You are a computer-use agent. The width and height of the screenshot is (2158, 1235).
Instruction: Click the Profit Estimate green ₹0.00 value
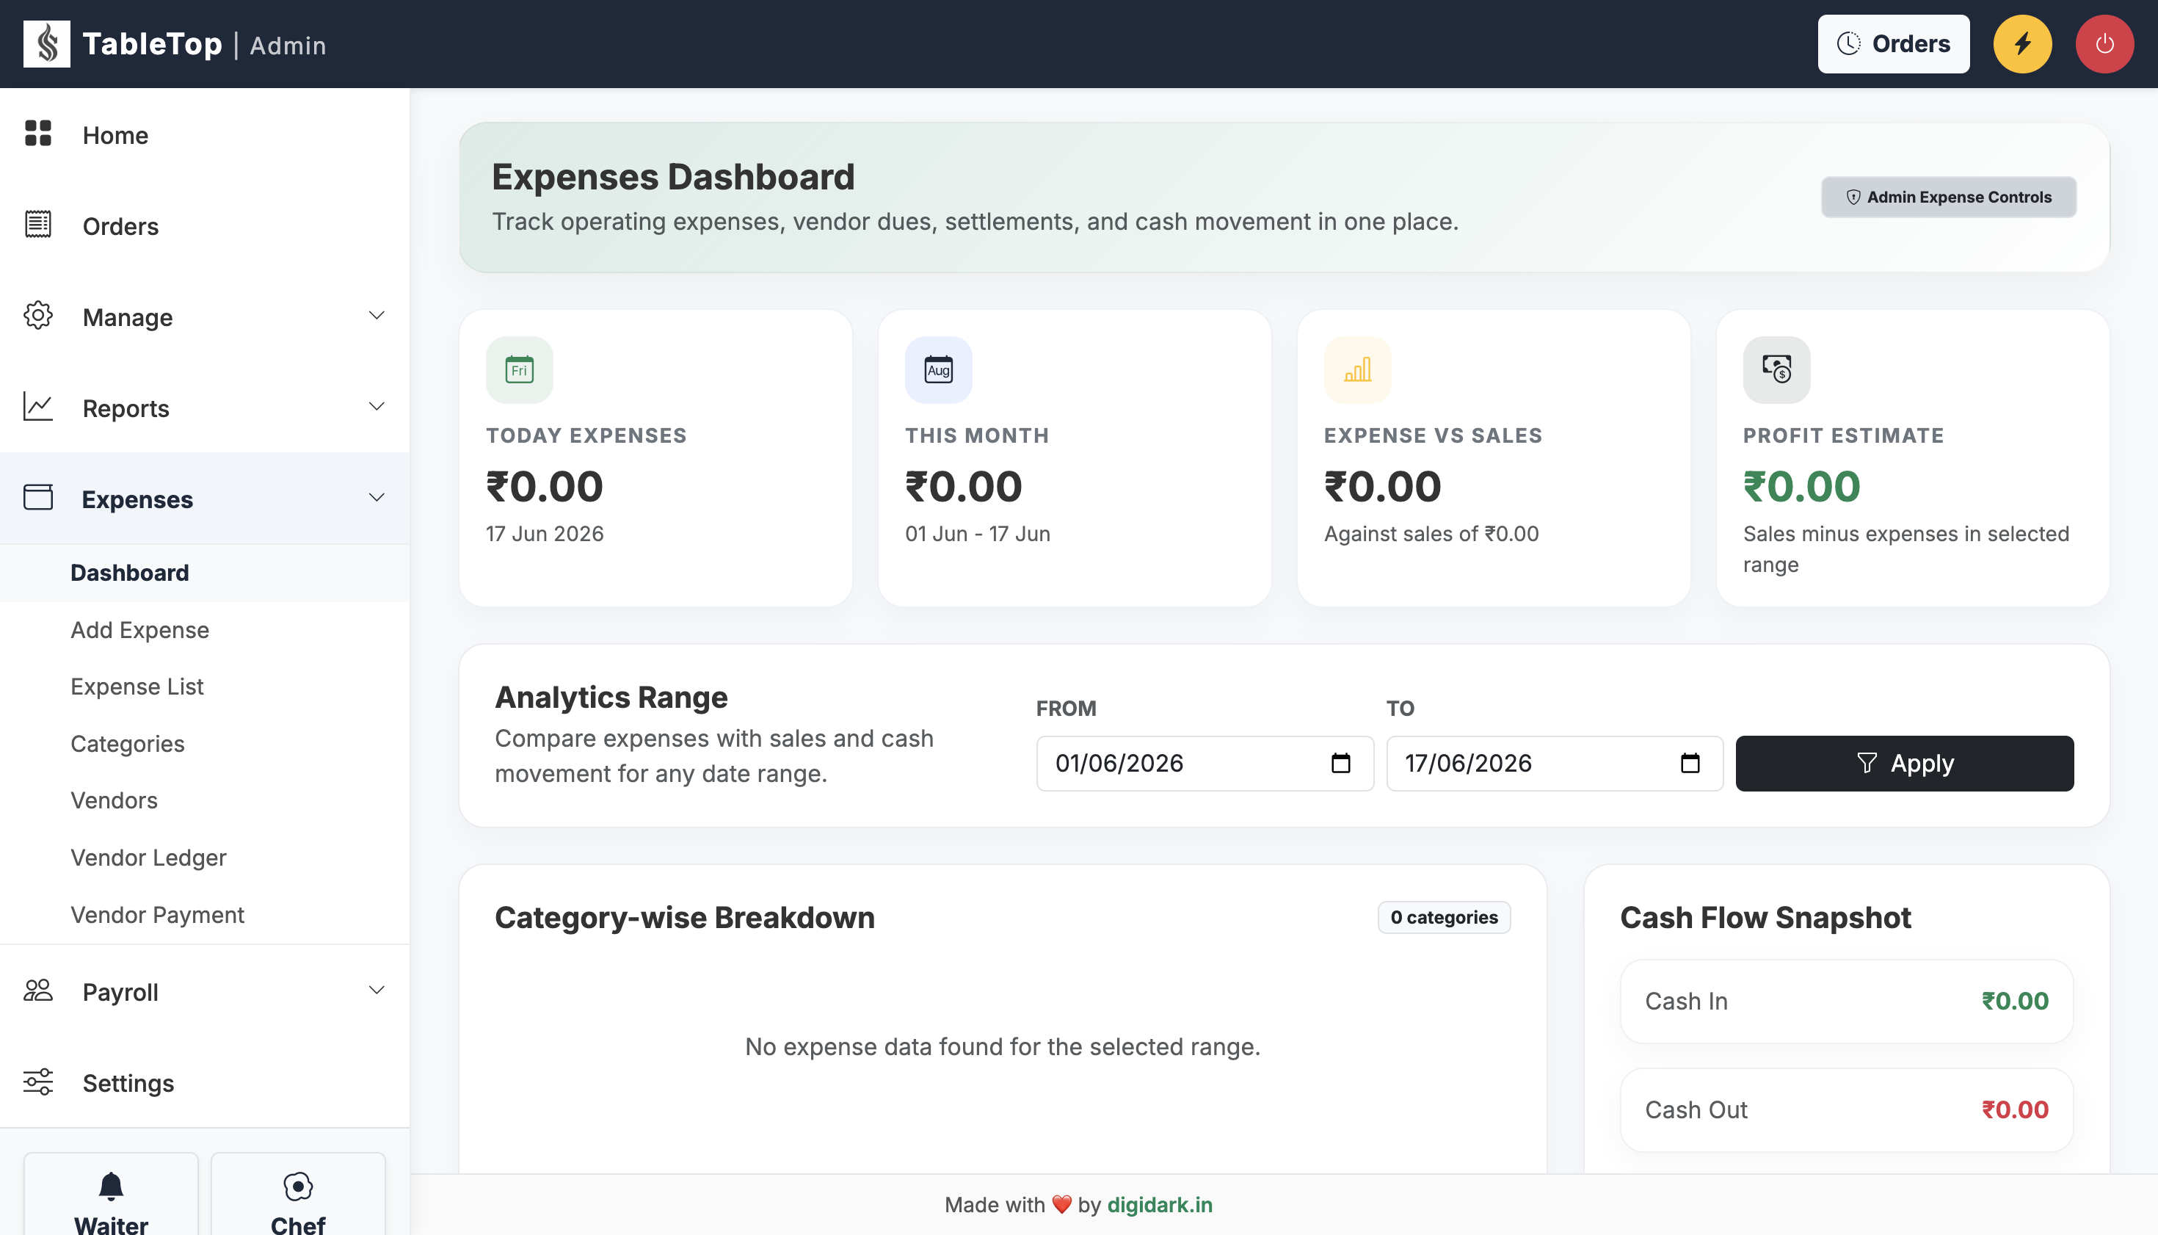pyautogui.click(x=1801, y=486)
